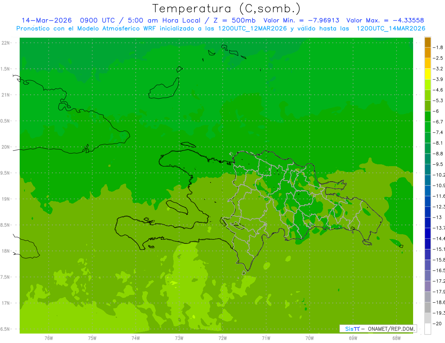This screenshot has height=343, width=445.
Task: Click the "18N" latitude label
Action: pyautogui.click(x=6, y=251)
